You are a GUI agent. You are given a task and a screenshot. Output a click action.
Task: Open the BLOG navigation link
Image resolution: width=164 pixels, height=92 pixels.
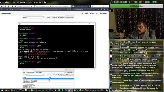(x=92, y=13)
